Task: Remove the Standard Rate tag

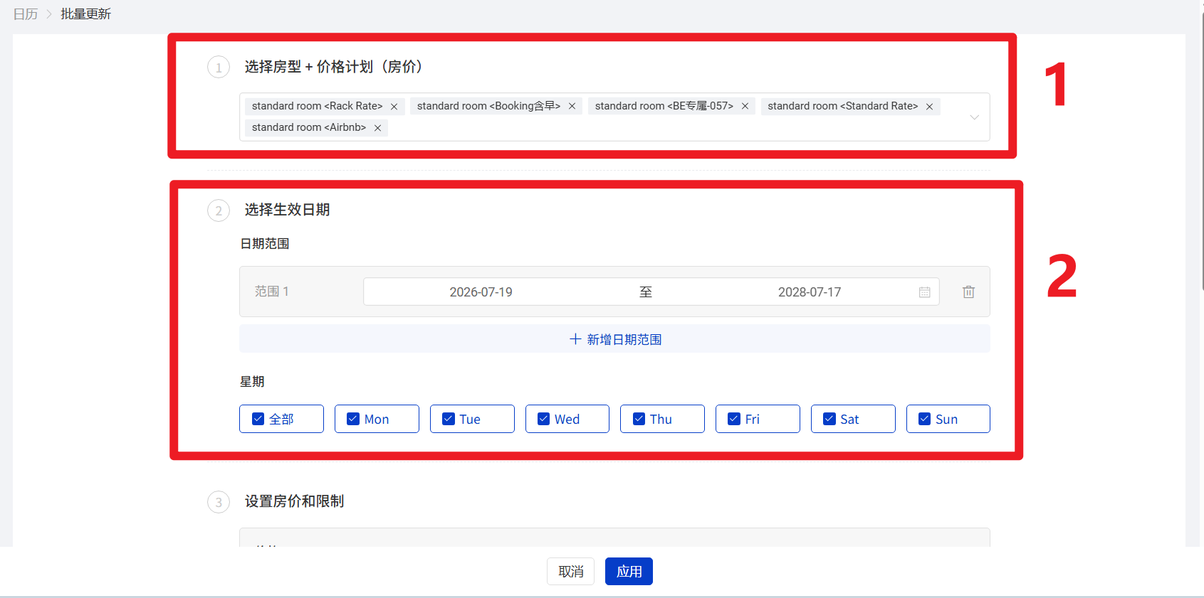Action: [929, 107]
